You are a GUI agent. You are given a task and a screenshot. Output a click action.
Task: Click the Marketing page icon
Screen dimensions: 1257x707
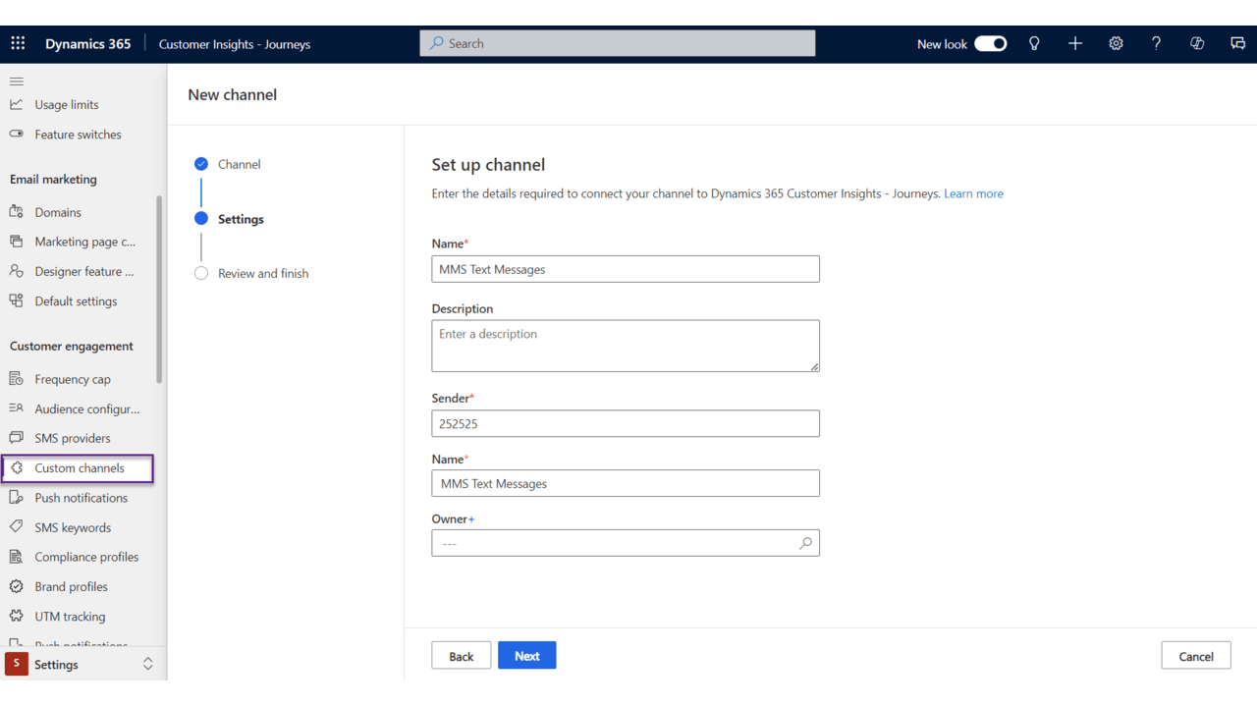click(17, 242)
